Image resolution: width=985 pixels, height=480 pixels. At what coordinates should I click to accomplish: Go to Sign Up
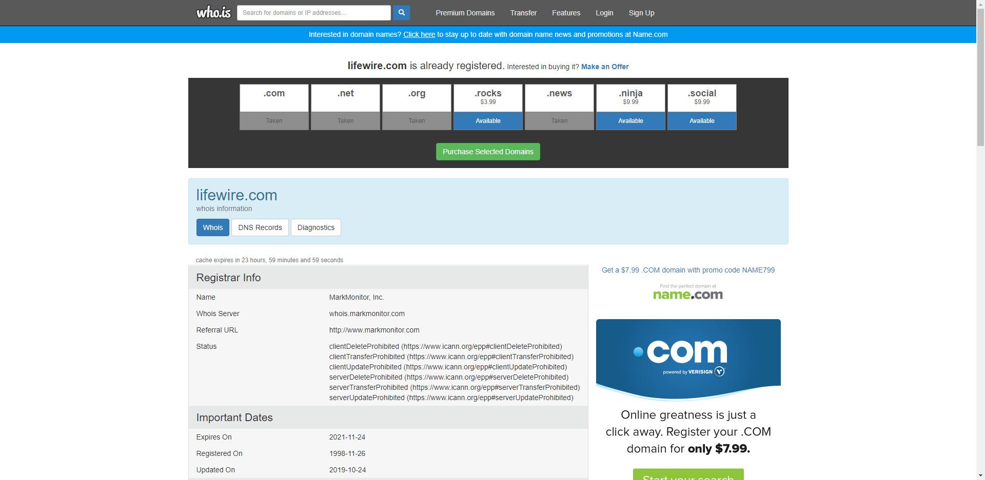click(x=641, y=13)
